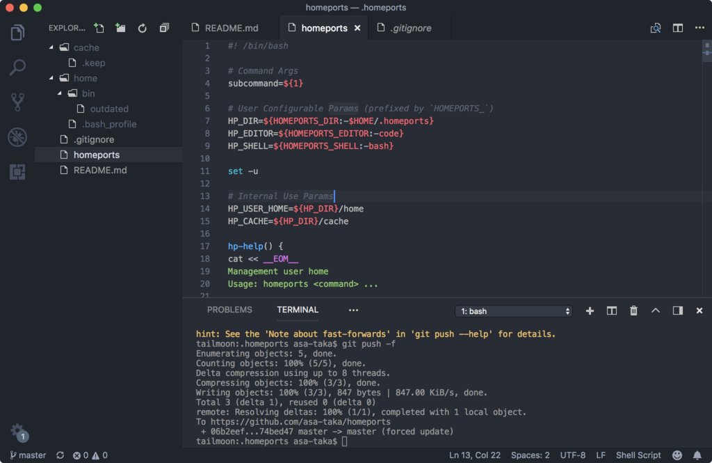The height and width of the screenshot is (463, 712).
Task: Split the editor using the toolbar icon
Action: point(677,28)
